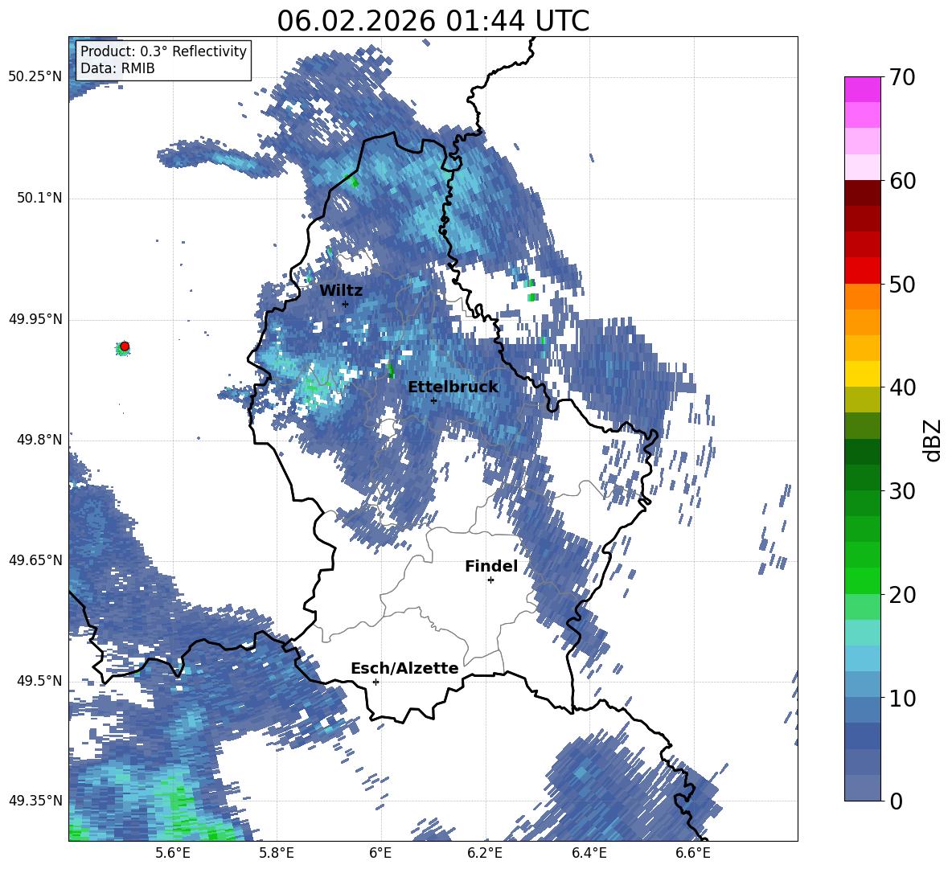Click the colorbar tick label 30
The image size is (952, 869).
pos(902,491)
